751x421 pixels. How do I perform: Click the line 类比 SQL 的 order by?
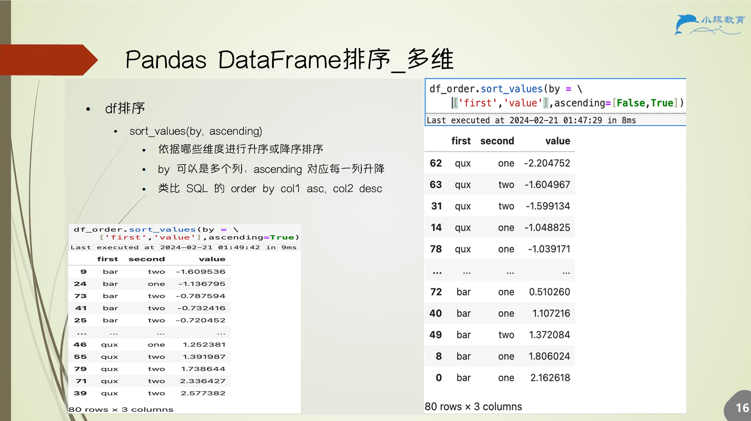[x=270, y=189]
